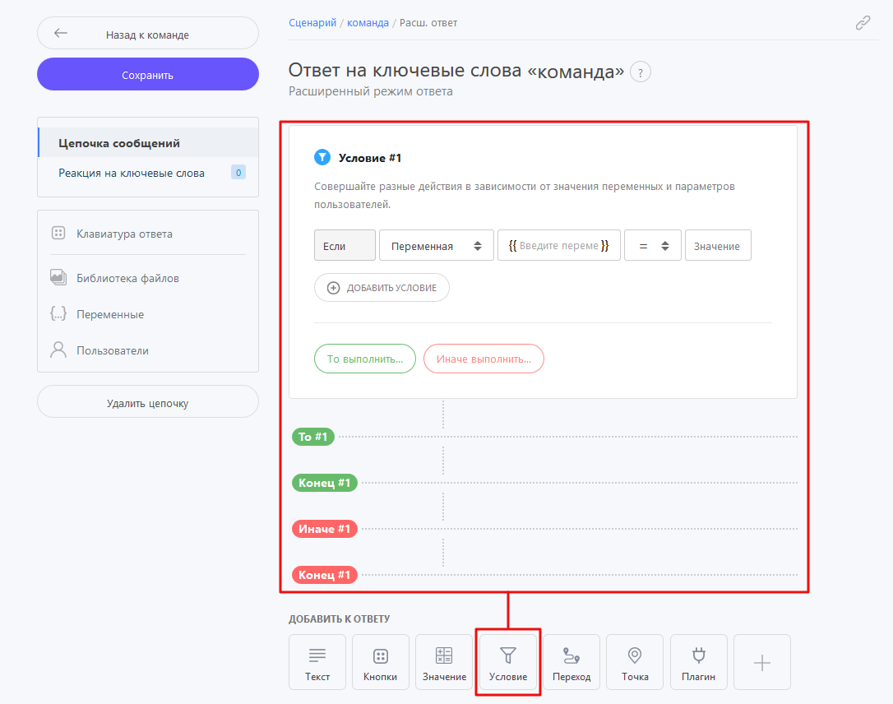This screenshot has width=893, height=704.
Task: Click the Сценарий breadcrumb link
Action: [x=312, y=23]
